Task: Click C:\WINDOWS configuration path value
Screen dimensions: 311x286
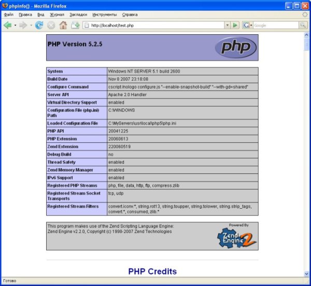Action: [x=122, y=110]
